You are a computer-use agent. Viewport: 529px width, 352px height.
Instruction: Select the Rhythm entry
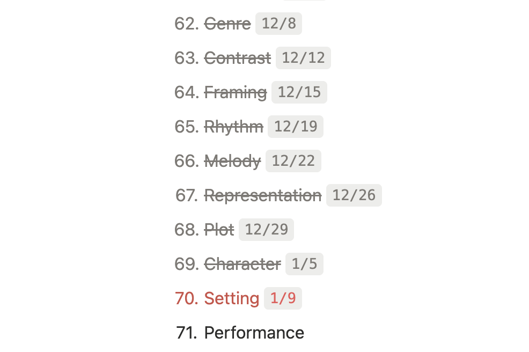coord(233,127)
